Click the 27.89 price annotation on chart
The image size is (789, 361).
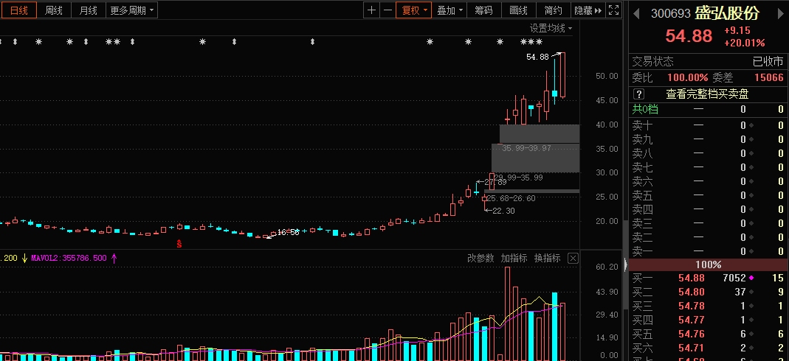[495, 182]
